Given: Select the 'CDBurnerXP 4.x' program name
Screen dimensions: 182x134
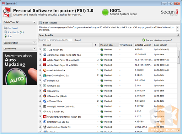Looking at the screenshot, I should click(55, 101).
